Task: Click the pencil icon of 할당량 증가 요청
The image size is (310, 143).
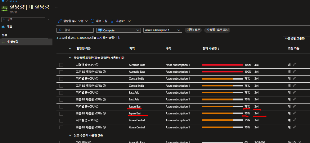Action: (60, 21)
